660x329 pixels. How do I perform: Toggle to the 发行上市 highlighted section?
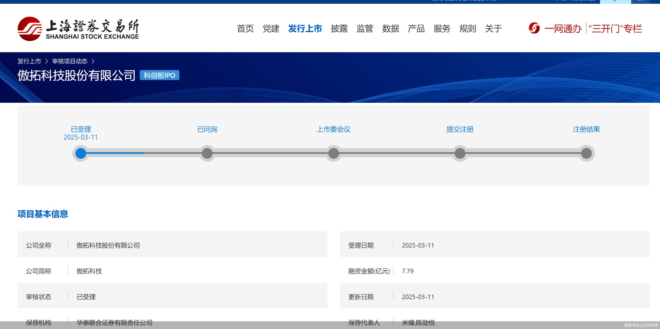tap(305, 28)
